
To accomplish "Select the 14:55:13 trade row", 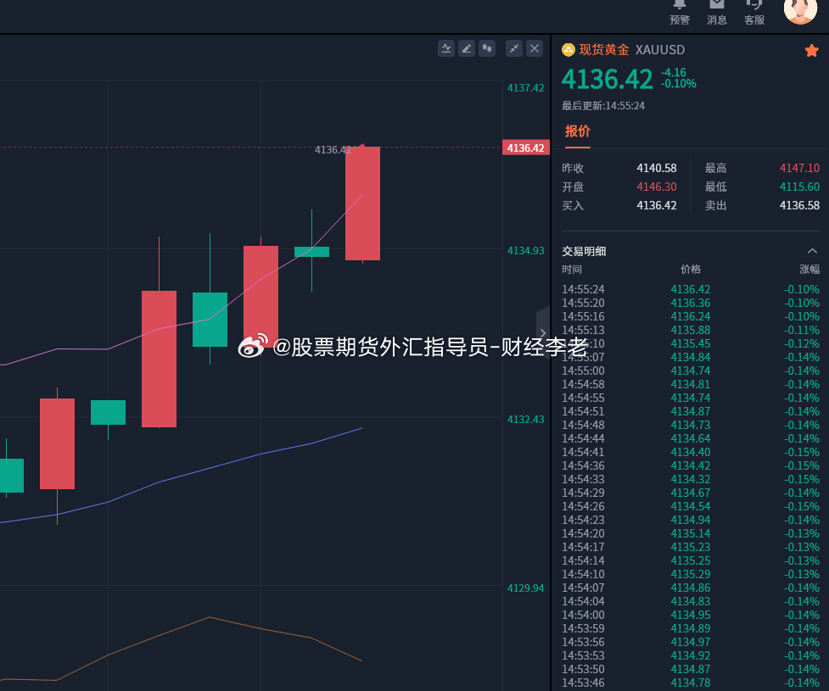I will coord(691,330).
